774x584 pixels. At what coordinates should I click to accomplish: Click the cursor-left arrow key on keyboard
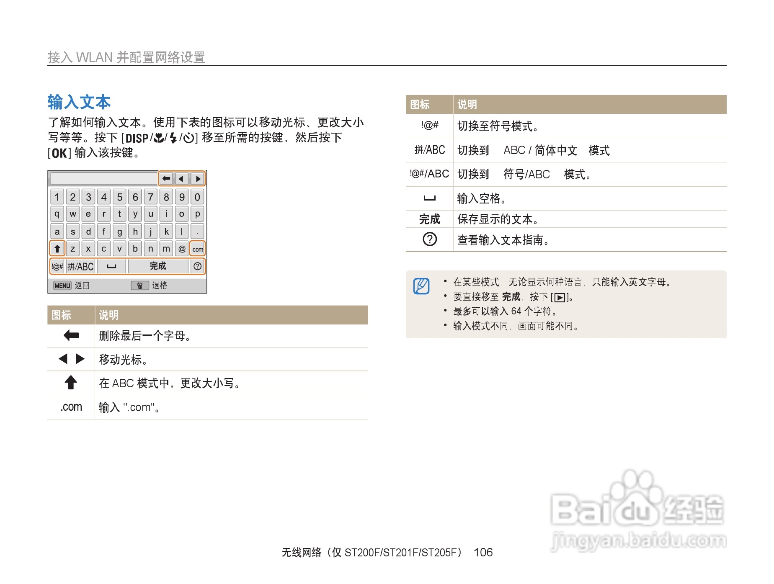pyautogui.click(x=181, y=179)
